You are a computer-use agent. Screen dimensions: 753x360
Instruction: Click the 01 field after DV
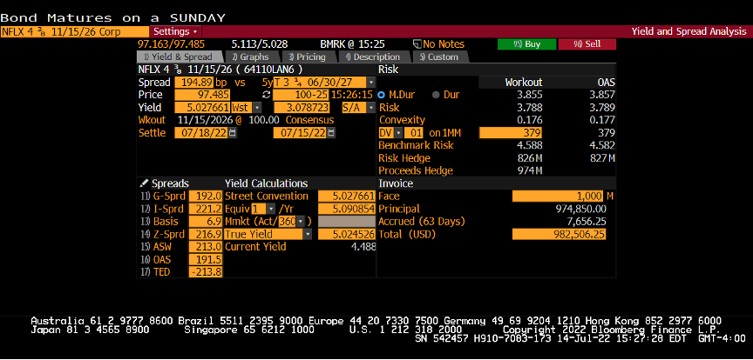click(x=413, y=133)
